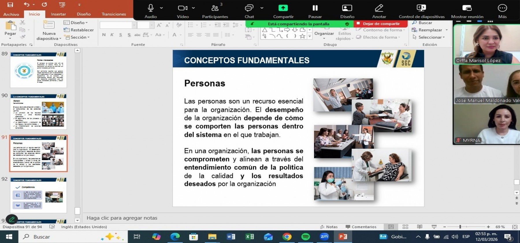
Task: Click Buscar in Edición group
Action: click(422, 23)
